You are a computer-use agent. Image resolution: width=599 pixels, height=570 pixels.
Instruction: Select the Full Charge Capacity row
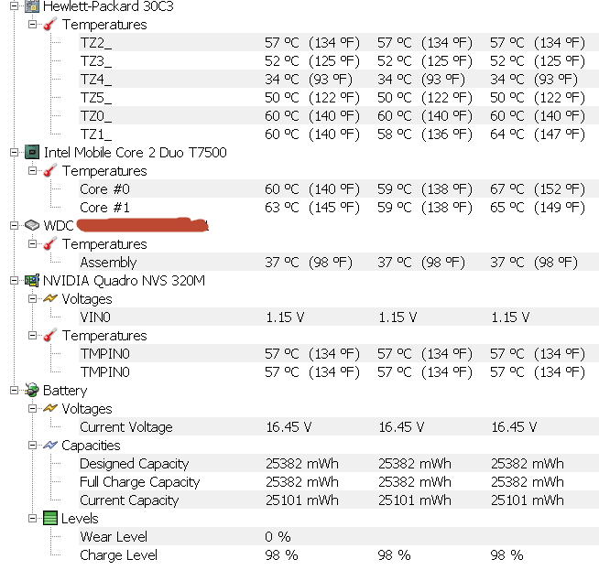339,482
